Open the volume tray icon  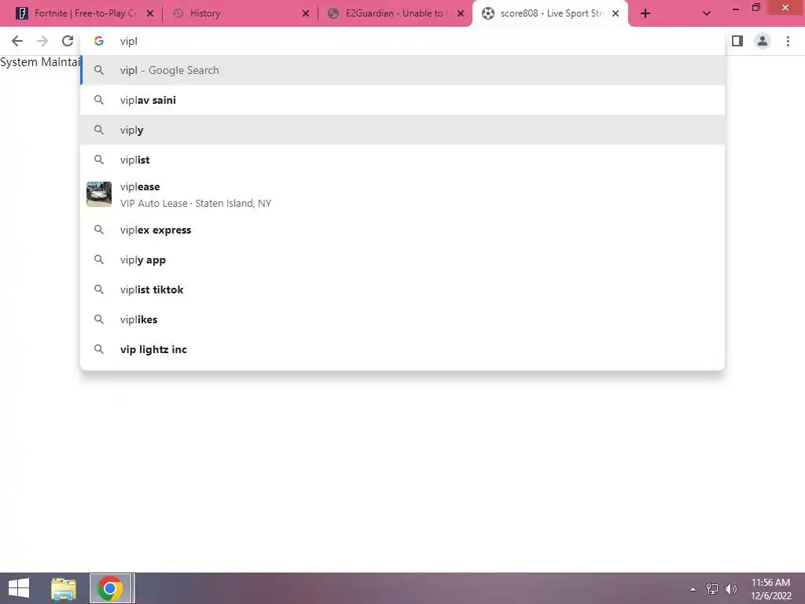click(731, 589)
